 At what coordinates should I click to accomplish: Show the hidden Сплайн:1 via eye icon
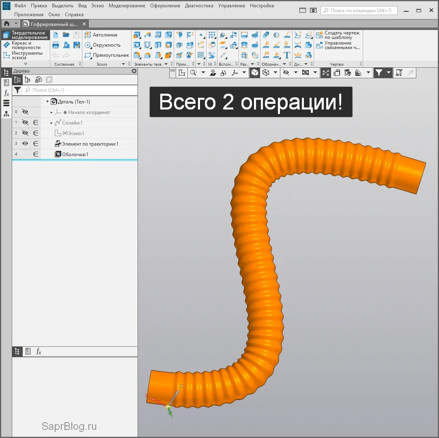(25, 122)
